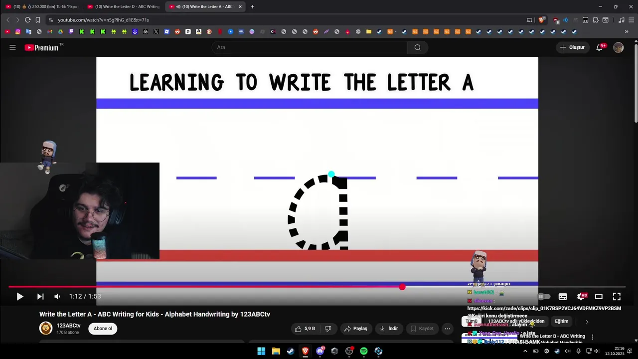Dislike the video with thumbs down
Viewport: 638px width, 359px height.
coord(328,329)
